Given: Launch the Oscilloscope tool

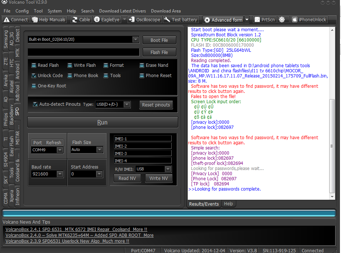Looking at the screenshot, I should [145, 19].
